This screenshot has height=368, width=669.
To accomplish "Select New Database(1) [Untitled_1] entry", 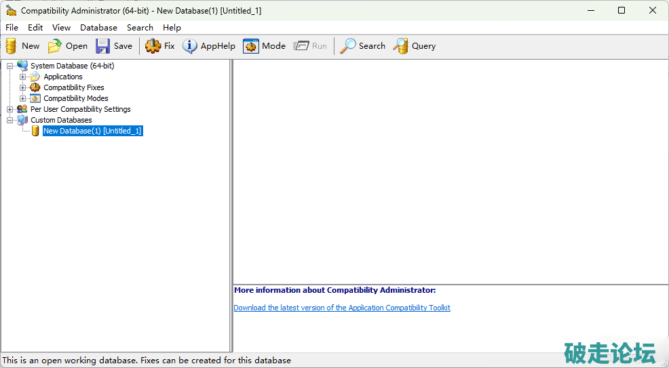I will (x=92, y=131).
